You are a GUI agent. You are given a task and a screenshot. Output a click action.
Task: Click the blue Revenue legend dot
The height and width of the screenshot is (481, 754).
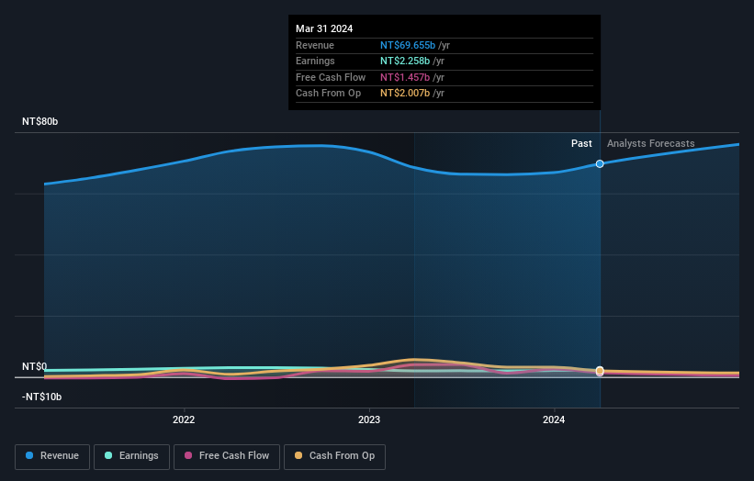(x=29, y=455)
